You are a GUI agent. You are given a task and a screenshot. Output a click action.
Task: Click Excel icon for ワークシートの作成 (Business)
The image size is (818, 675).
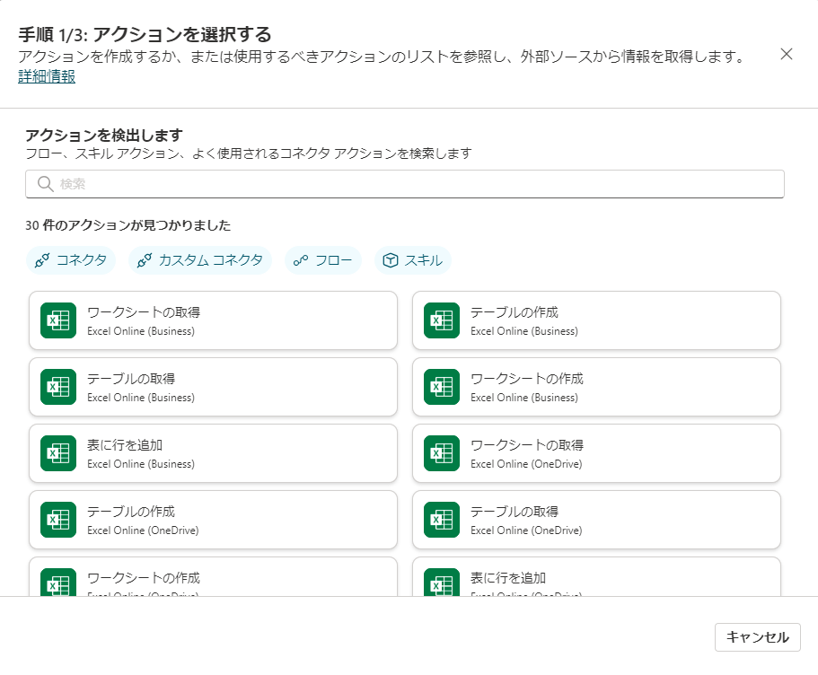442,387
